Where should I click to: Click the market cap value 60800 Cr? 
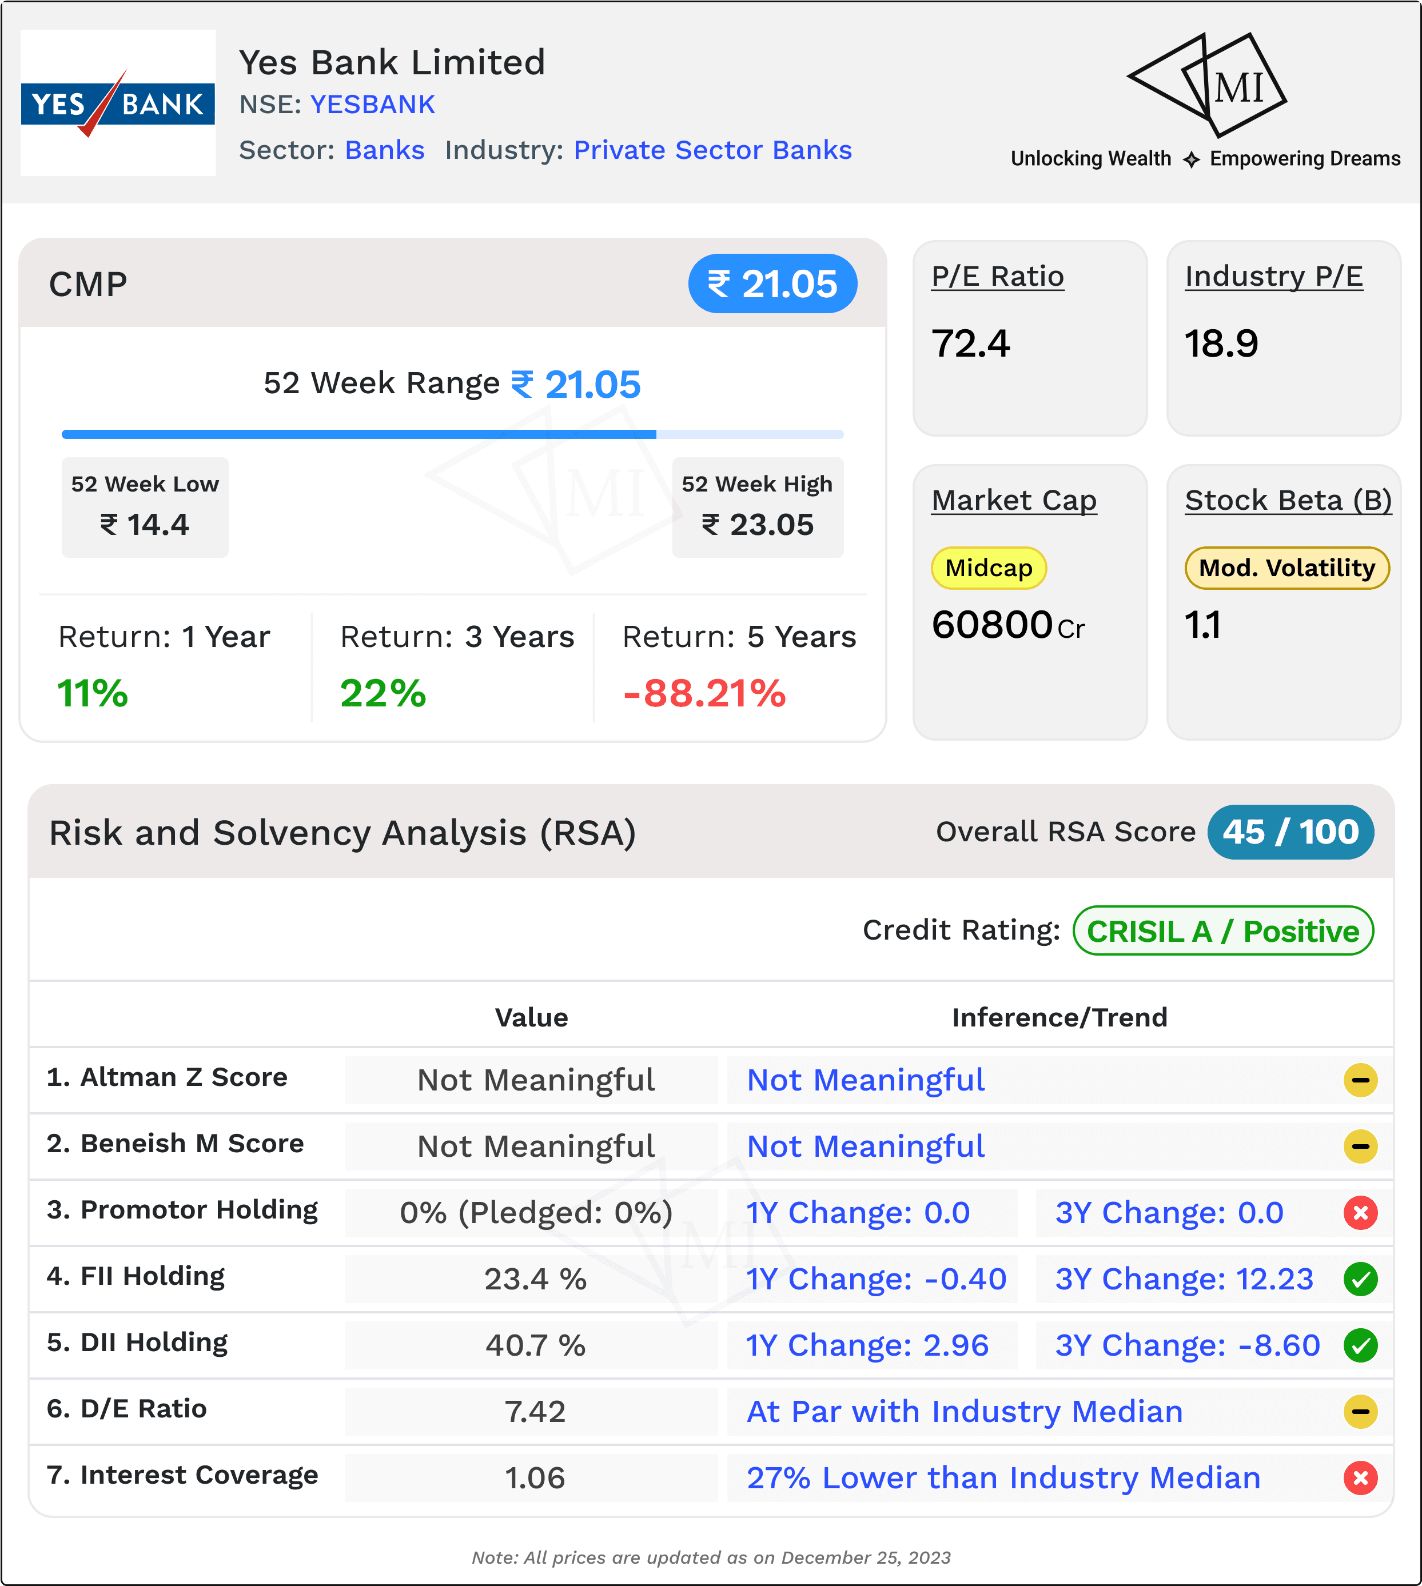[1008, 625]
